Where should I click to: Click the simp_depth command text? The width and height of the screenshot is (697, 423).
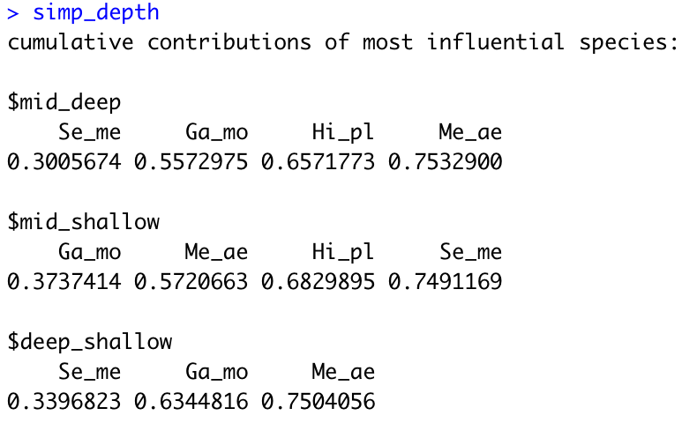96,12
